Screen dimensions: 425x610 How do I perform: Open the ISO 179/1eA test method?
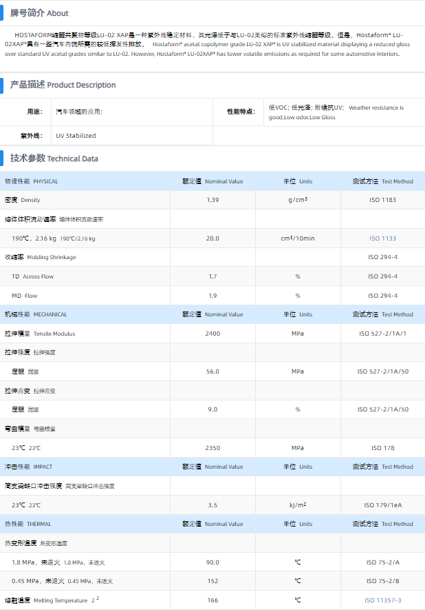(x=382, y=505)
